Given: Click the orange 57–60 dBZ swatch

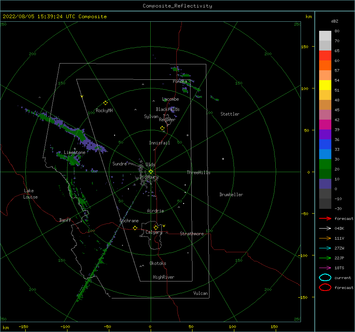Looking at the screenshot, I should click(x=325, y=66).
